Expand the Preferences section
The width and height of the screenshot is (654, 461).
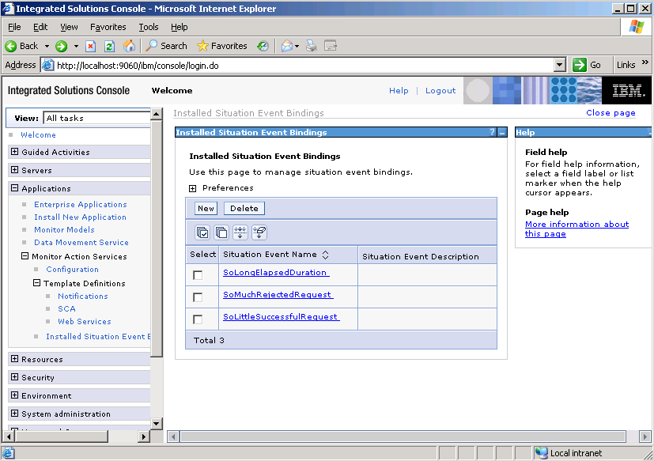pyautogui.click(x=192, y=188)
